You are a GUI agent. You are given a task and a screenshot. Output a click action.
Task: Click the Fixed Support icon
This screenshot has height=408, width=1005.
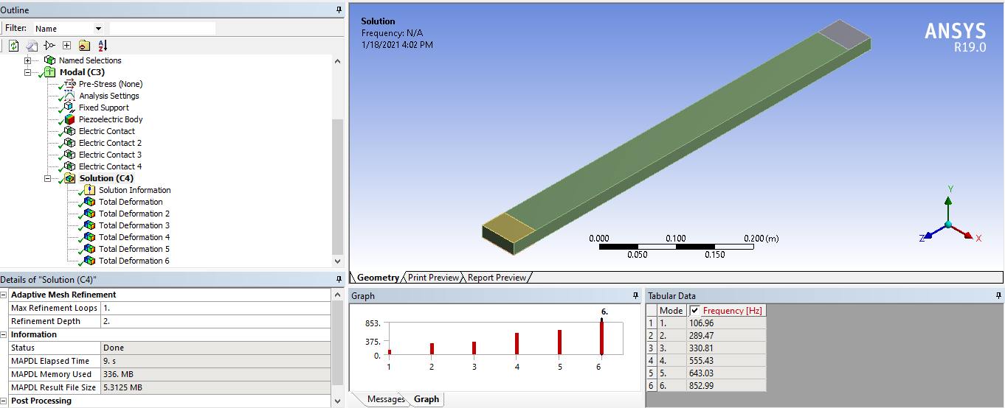pos(69,108)
